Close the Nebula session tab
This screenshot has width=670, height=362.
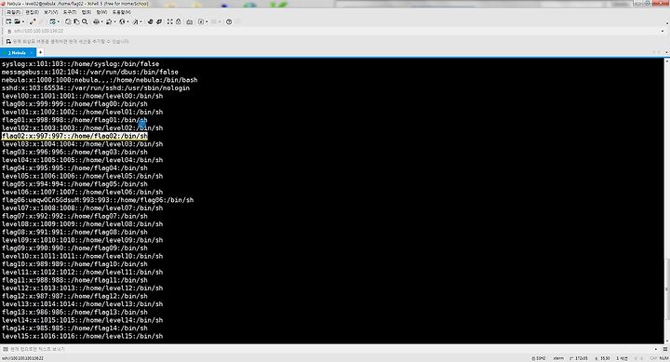point(32,52)
